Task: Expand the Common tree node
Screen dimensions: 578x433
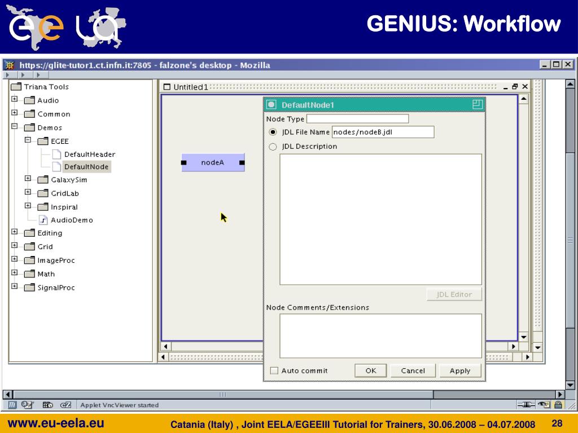Action: coord(14,113)
